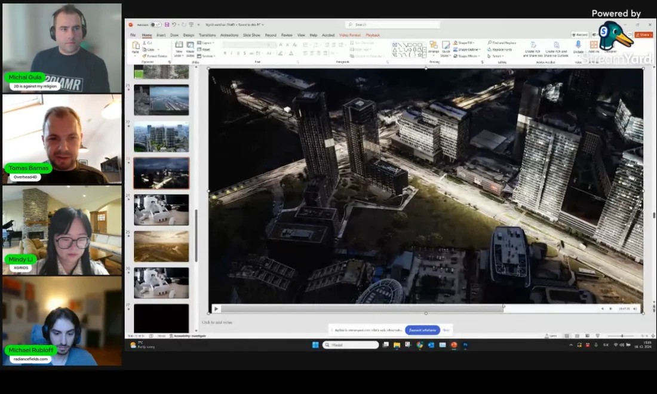
Task: Click the New Slide icon
Action: 179,45
